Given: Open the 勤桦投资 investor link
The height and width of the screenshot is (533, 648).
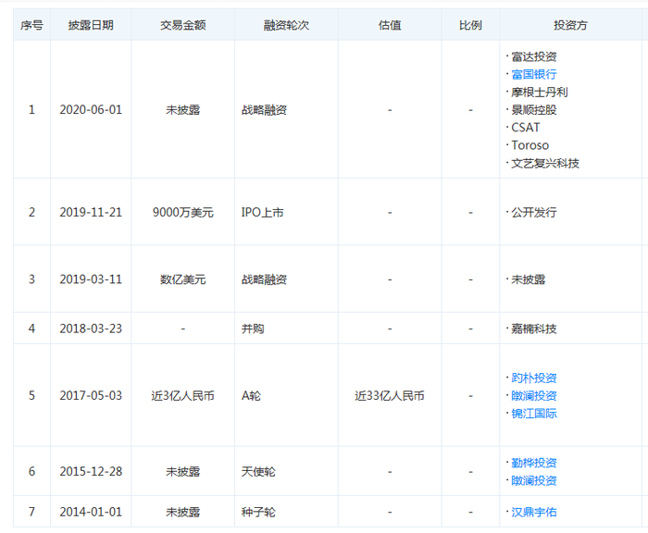Looking at the screenshot, I should (x=533, y=463).
